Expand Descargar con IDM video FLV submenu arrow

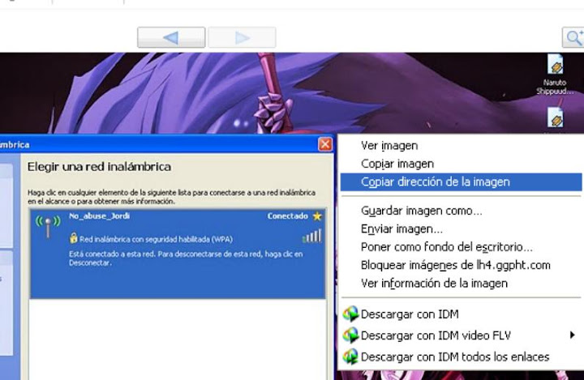pyautogui.click(x=572, y=335)
